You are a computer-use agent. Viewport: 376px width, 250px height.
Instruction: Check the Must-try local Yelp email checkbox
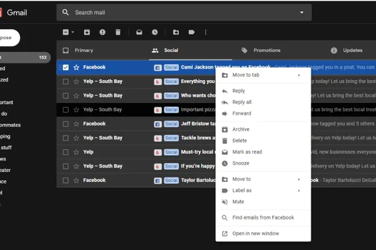[x=65, y=152]
